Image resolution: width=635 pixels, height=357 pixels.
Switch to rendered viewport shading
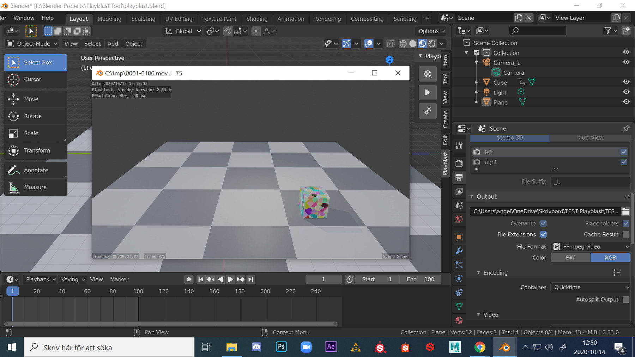tap(432, 44)
